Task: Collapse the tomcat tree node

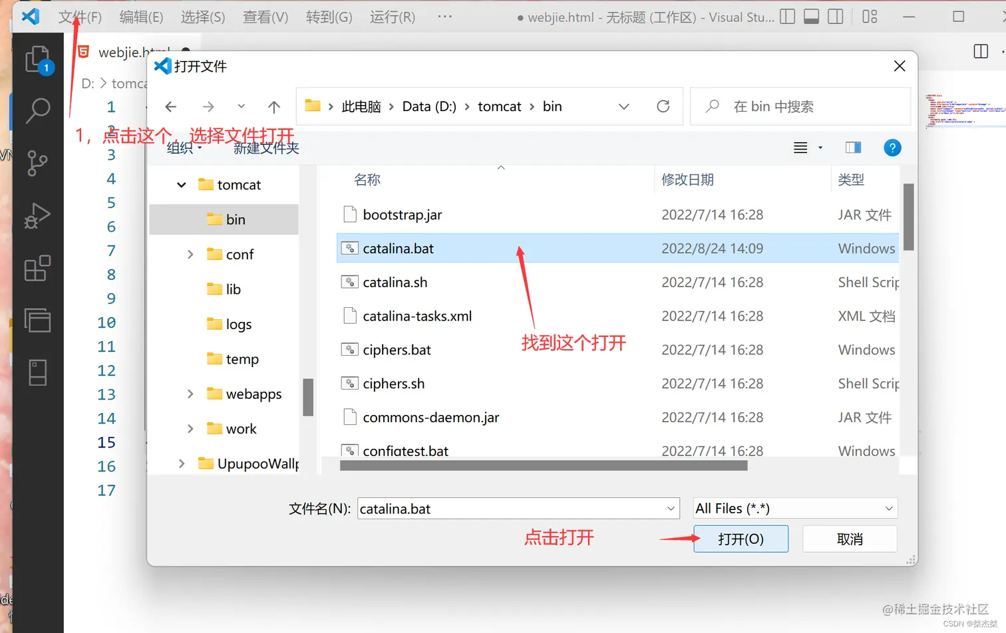Action: click(182, 185)
